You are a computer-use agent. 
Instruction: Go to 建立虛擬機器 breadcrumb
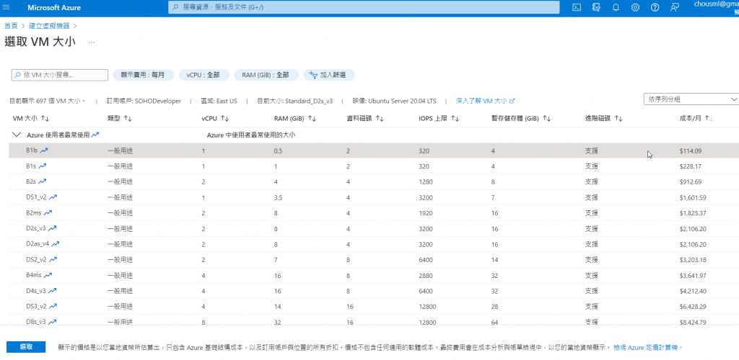click(49, 26)
